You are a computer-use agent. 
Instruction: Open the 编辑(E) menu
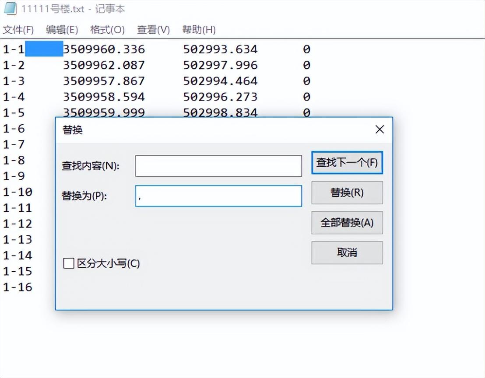point(61,29)
